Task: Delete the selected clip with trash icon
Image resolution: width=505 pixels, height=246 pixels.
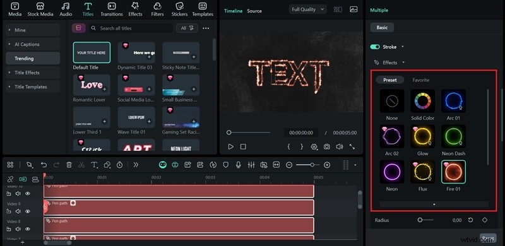Action: 69,165
